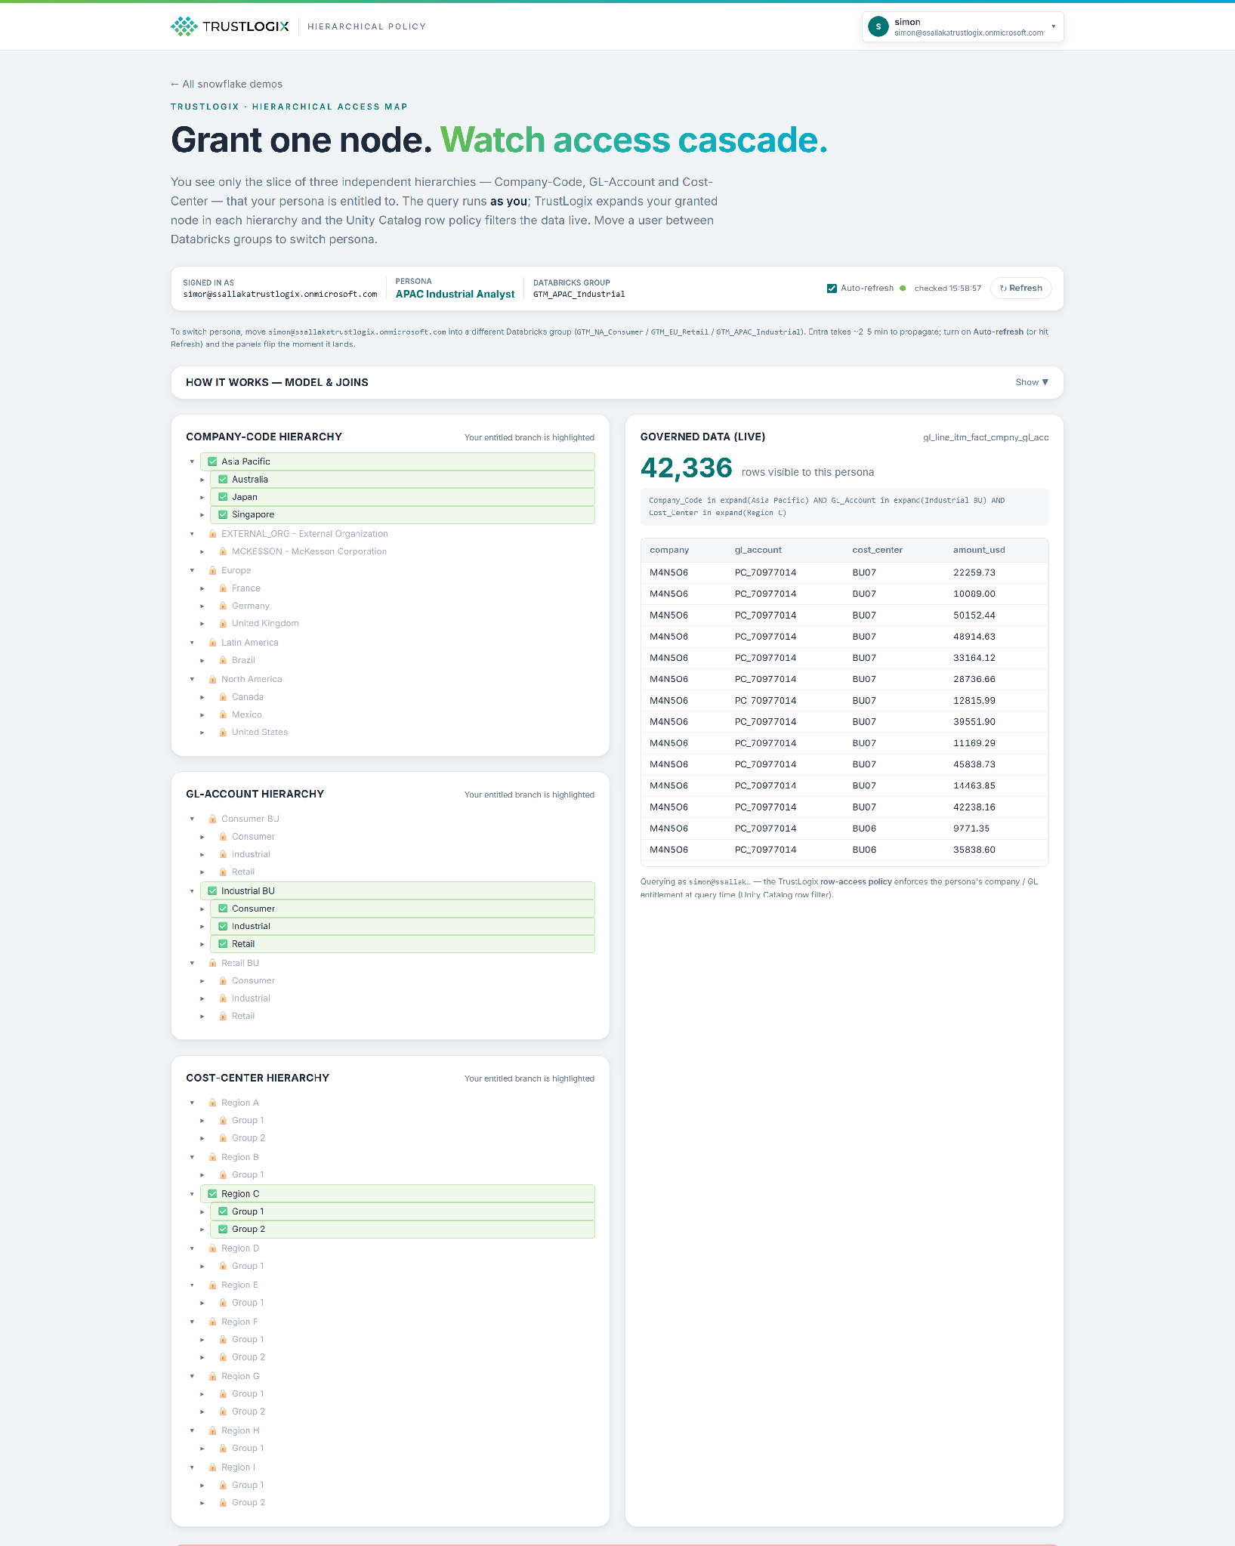Click lock icon beside Region D
This screenshot has width=1235, height=1546.
pyautogui.click(x=212, y=1248)
